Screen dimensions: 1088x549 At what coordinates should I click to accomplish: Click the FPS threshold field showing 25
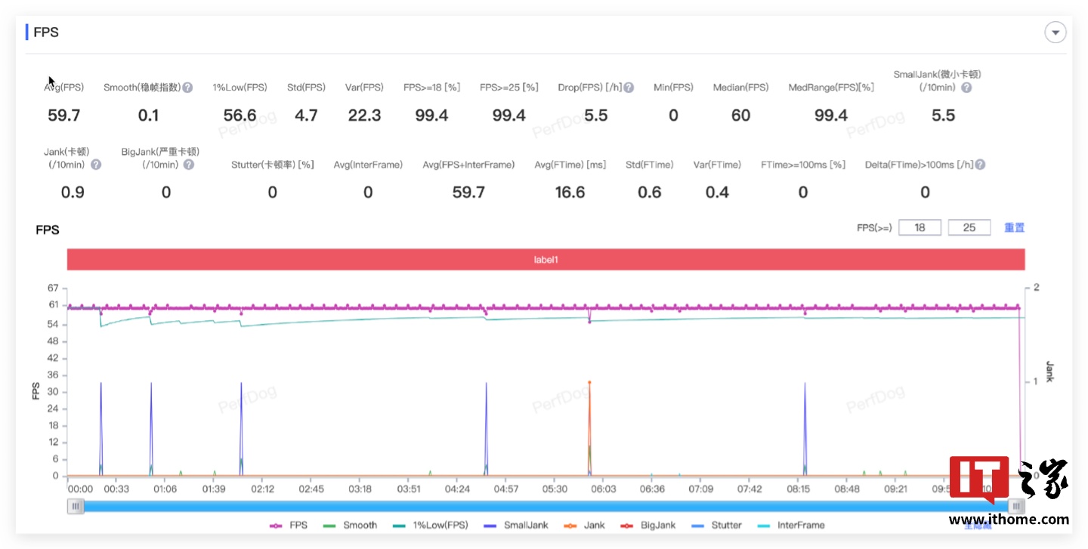pyautogui.click(x=969, y=227)
